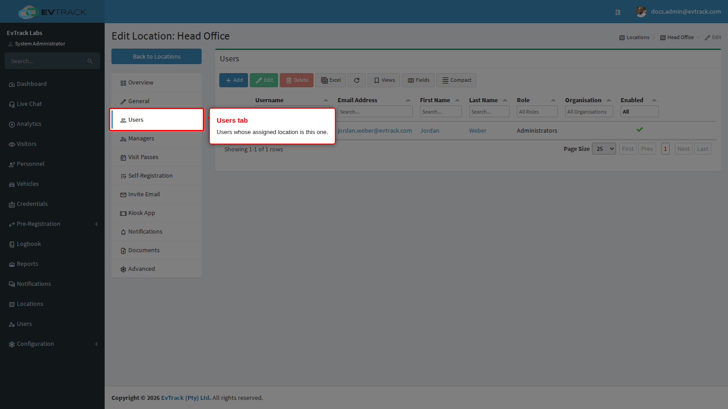Sort the First Name column with its arrow
Viewport: 728px width, 409px height.
(x=457, y=100)
